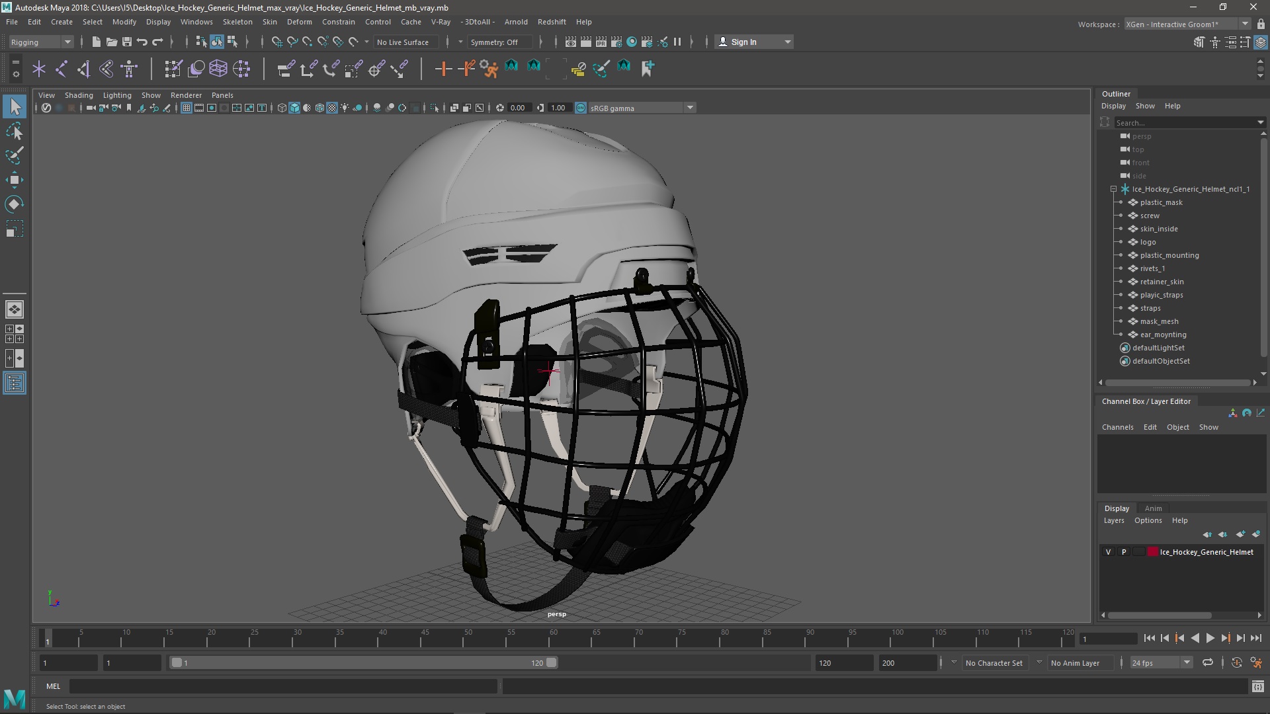Open the viewport Shading menu

[x=79, y=95]
